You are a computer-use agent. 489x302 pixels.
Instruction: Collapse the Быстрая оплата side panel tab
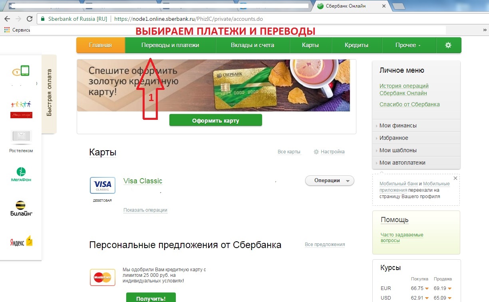tap(49, 93)
